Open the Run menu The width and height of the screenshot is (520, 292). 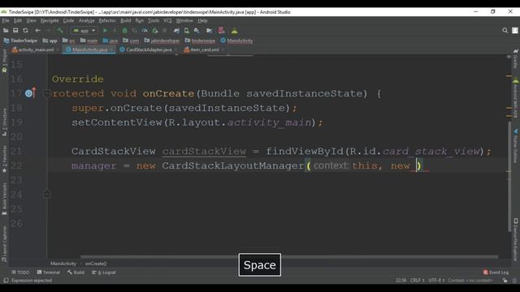tap(139, 20)
